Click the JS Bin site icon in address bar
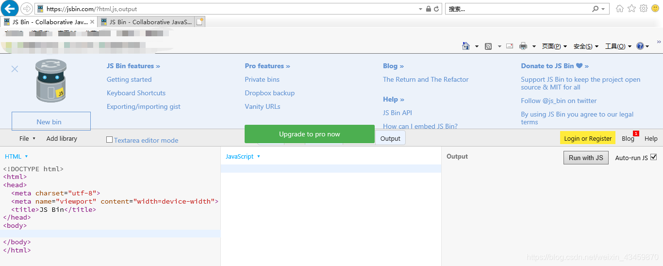Viewport: 663px width, 266px height. 40,9
